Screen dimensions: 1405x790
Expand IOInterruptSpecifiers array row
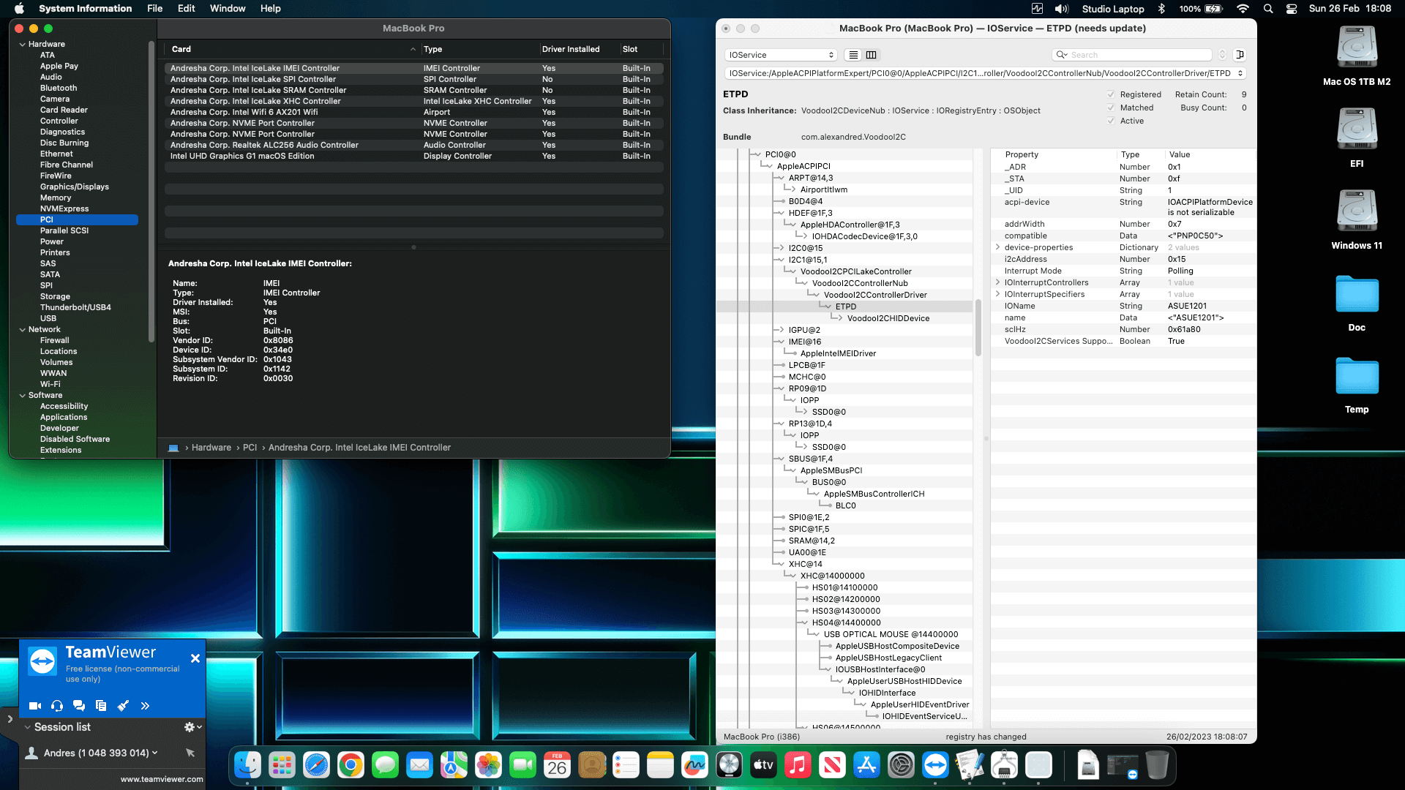(997, 294)
